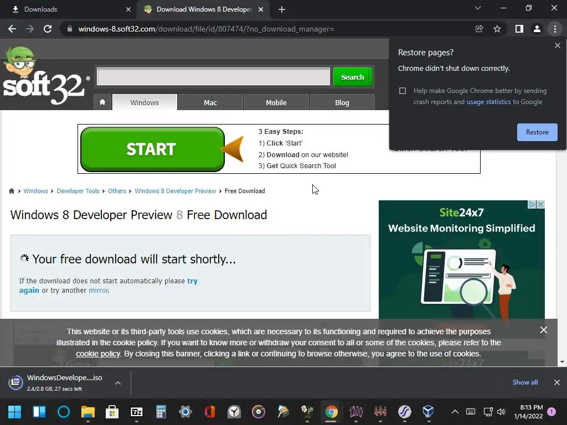The width and height of the screenshot is (567, 425).
Task: Click the try again download link
Action: [192, 281]
